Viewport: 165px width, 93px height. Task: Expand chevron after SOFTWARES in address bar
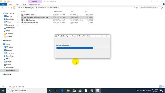(x=45, y=8)
